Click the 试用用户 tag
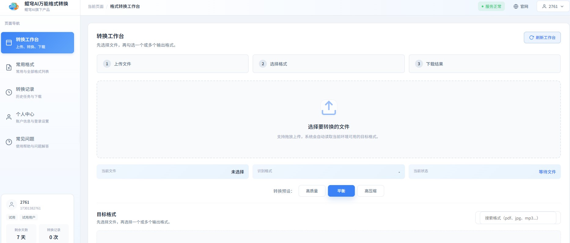570x243 pixels. pos(29,217)
